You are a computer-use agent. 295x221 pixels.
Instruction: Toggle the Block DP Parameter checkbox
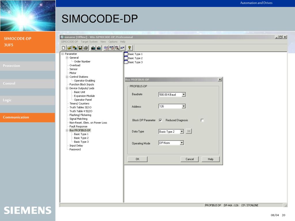[x=160, y=120]
